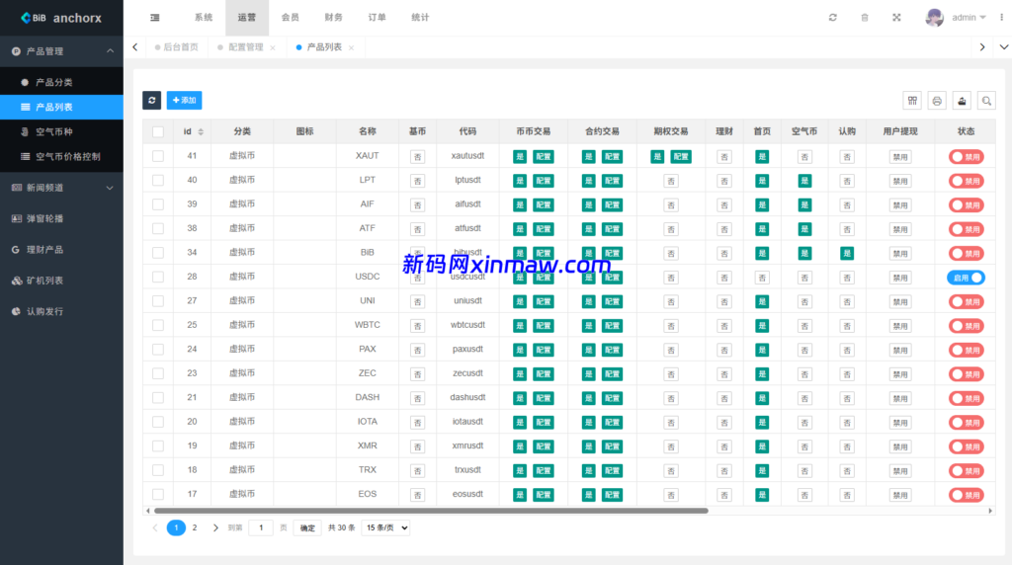The image size is (1012, 565).
Task: Switch to the 财务 top menu
Action: (x=334, y=18)
